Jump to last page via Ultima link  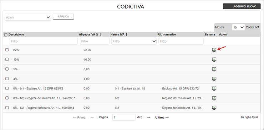(x=162, y=118)
